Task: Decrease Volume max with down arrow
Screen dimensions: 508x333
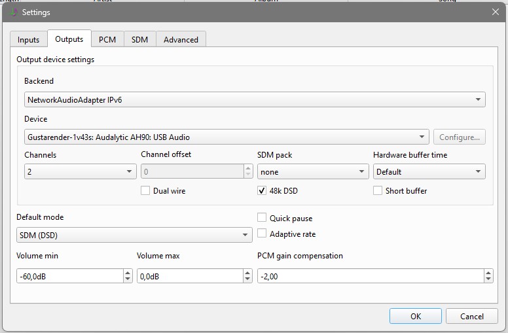Action: [248, 279]
